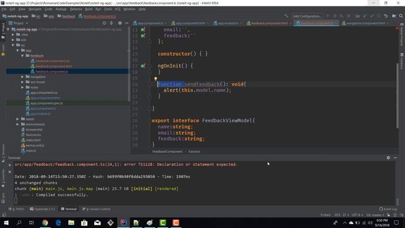Expand the notes folder
The image size is (405, 228).
click(23, 87)
